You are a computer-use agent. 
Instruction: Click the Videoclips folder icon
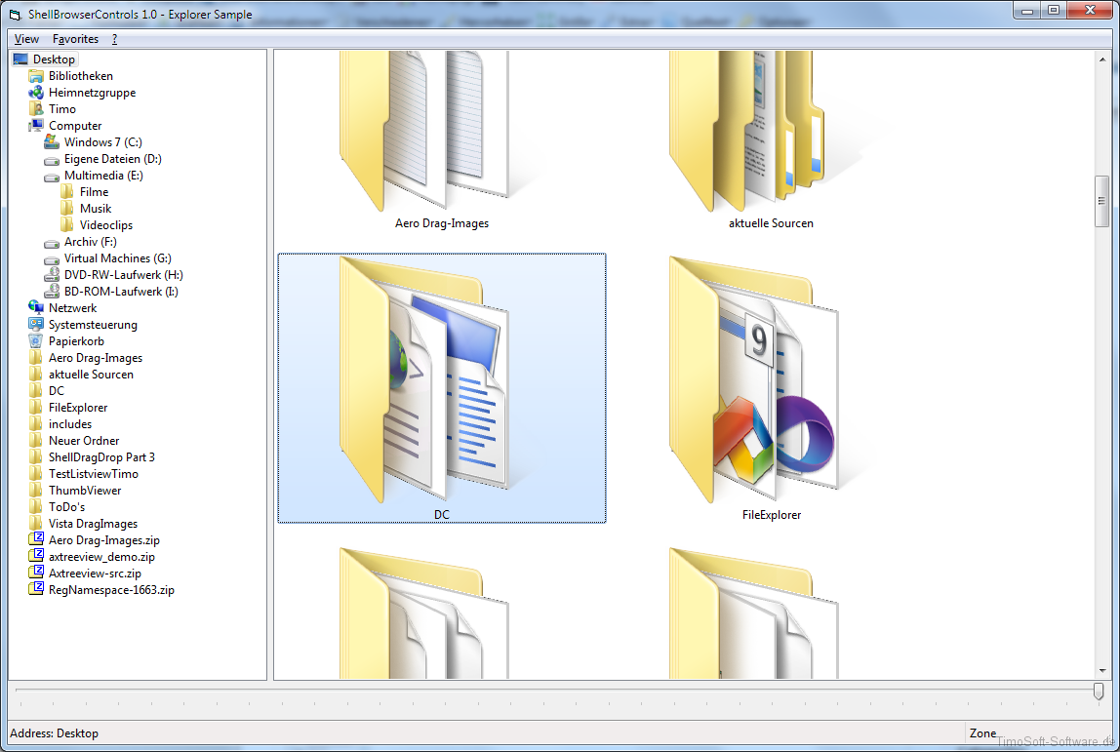67,225
